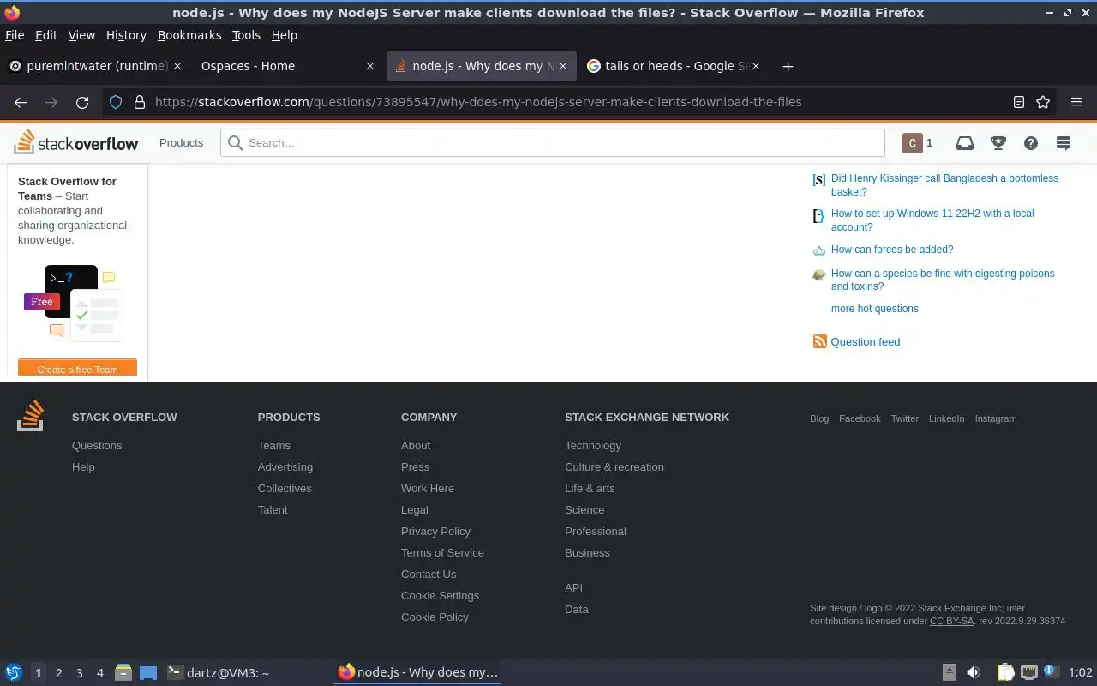
Task: Click the Henry Kissinger question site icon
Action: (819, 180)
